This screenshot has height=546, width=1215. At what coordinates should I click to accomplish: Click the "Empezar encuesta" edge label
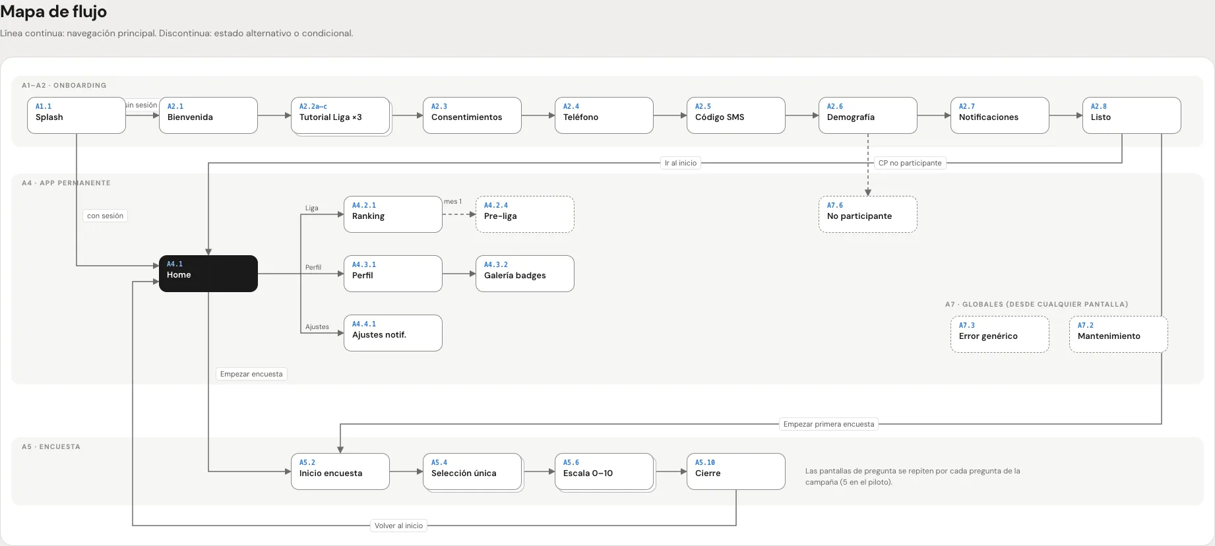click(x=251, y=374)
